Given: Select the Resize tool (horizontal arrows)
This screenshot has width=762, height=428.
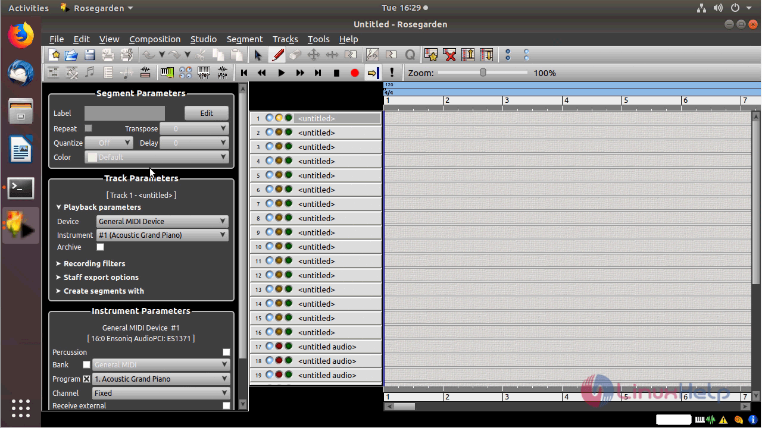Looking at the screenshot, I should tap(332, 55).
